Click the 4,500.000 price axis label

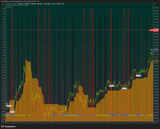(x=156, y=51)
